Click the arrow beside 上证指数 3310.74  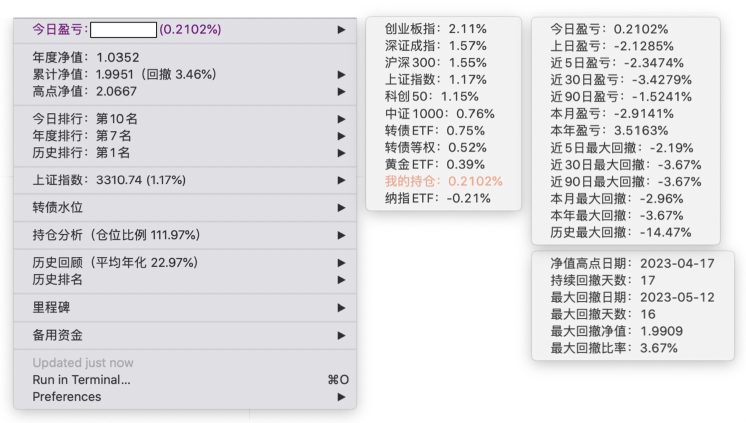point(341,180)
